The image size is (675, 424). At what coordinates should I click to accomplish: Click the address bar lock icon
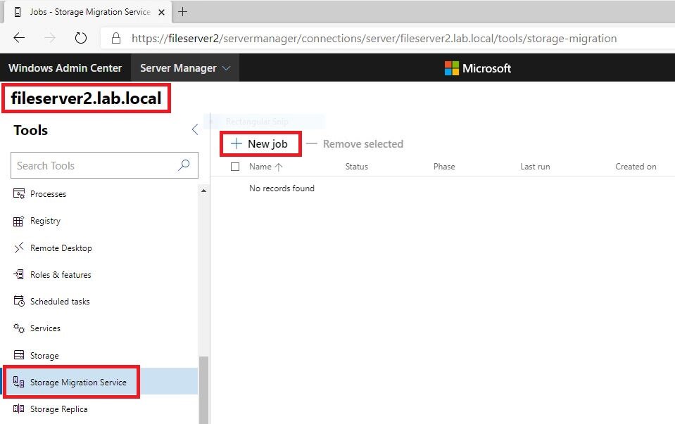[116, 38]
